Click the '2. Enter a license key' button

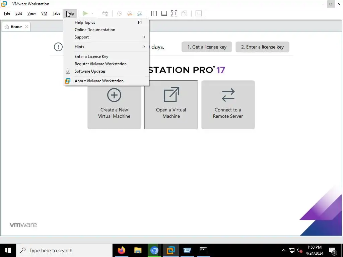click(x=262, y=47)
